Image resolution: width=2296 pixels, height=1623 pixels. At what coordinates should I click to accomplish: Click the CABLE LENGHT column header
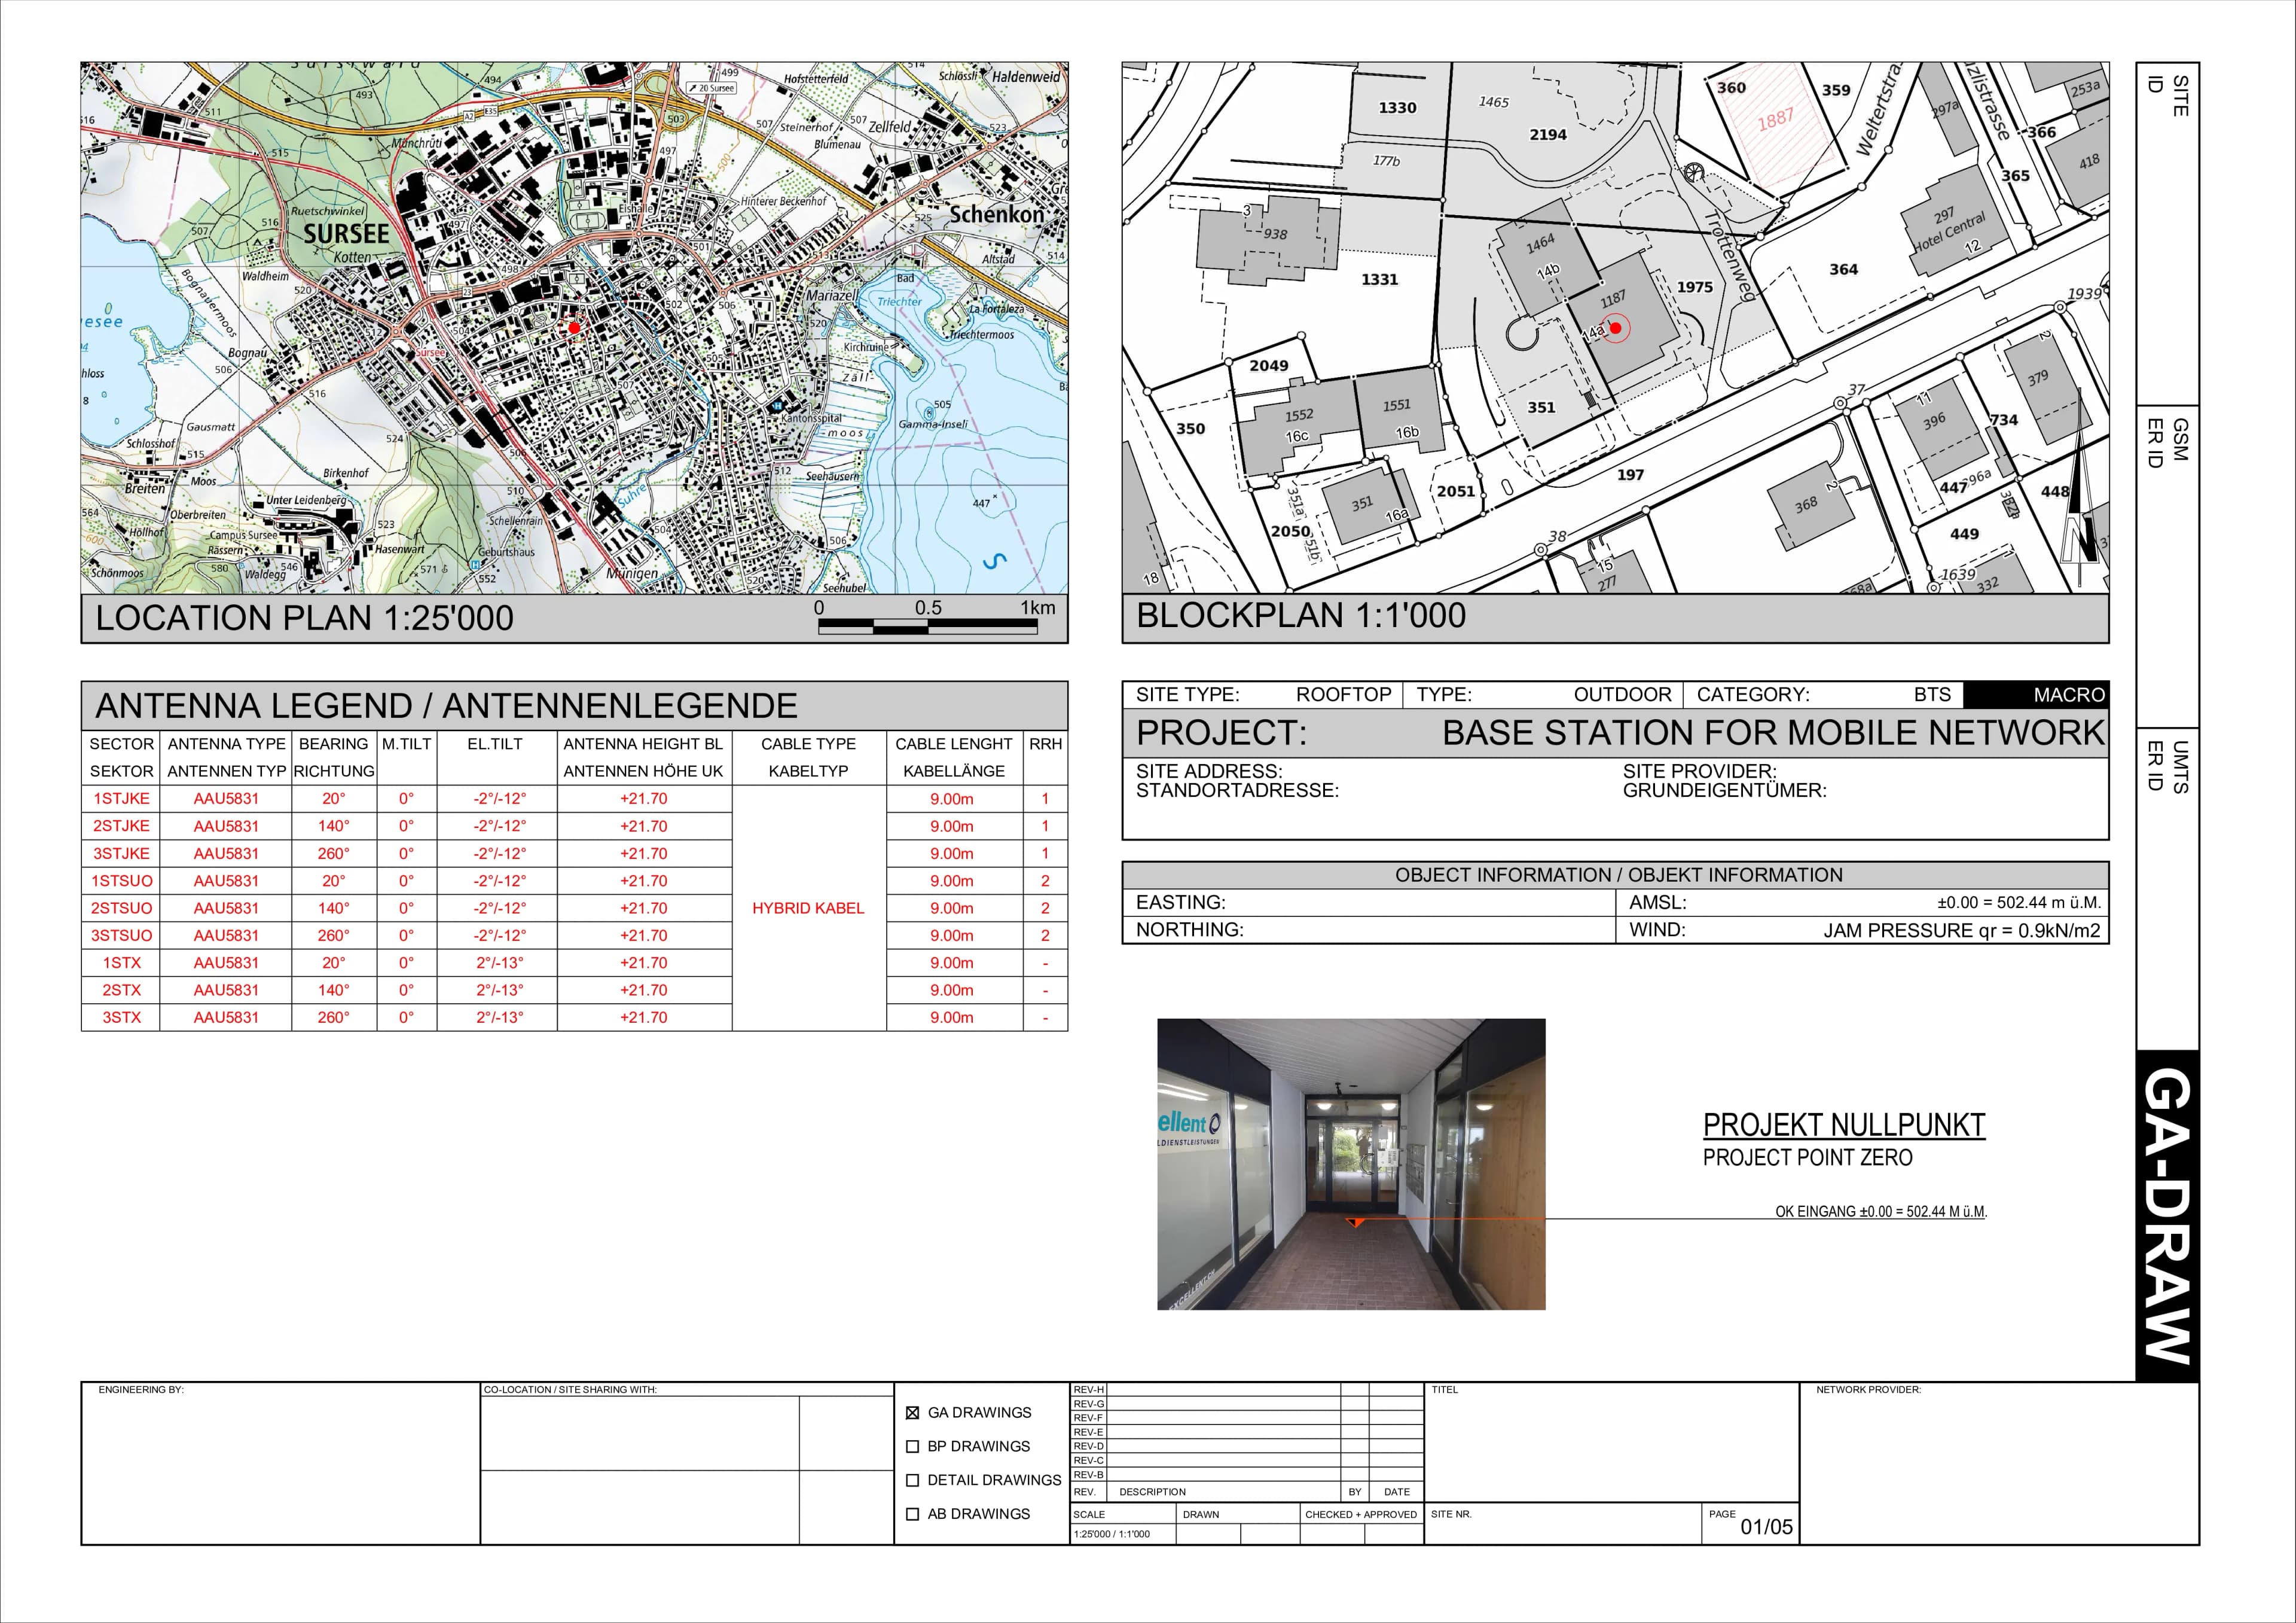click(954, 744)
